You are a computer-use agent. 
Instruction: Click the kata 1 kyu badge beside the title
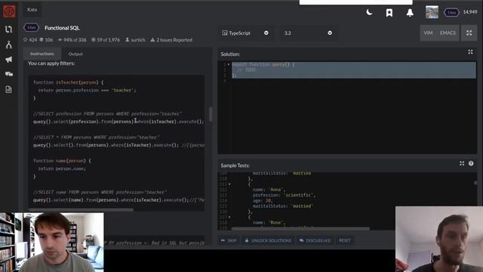pos(31,28)
